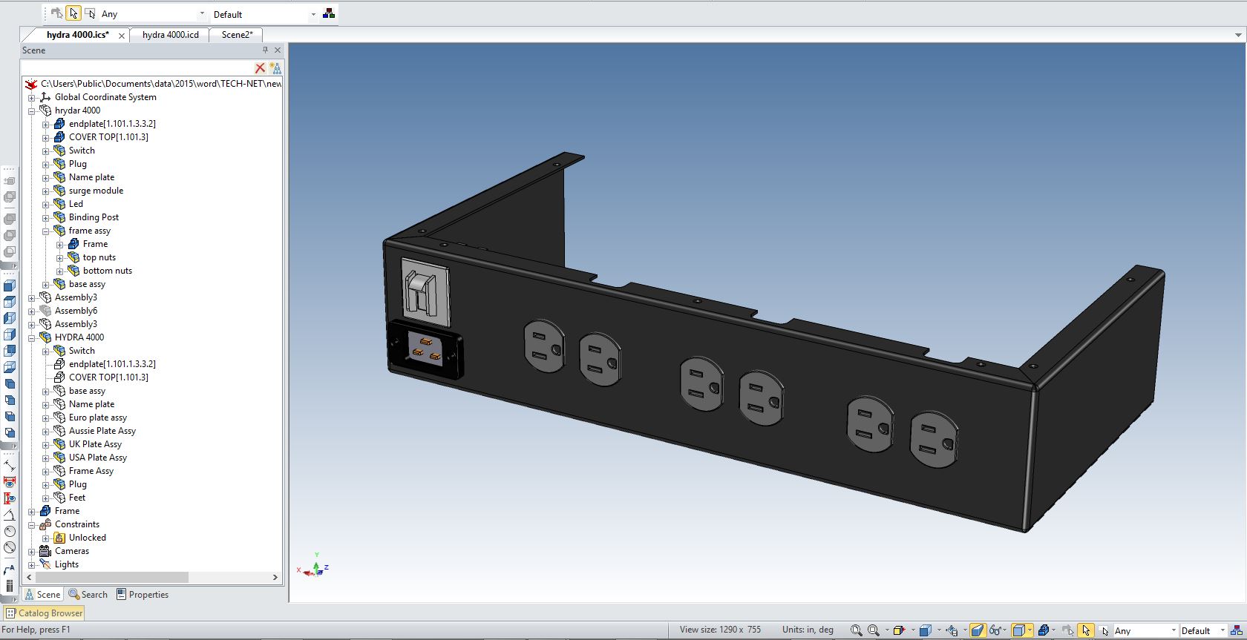This screenshot has width=1247, height=640.
Task: Select the surge module assembly in tree
Action: point(96,191)
